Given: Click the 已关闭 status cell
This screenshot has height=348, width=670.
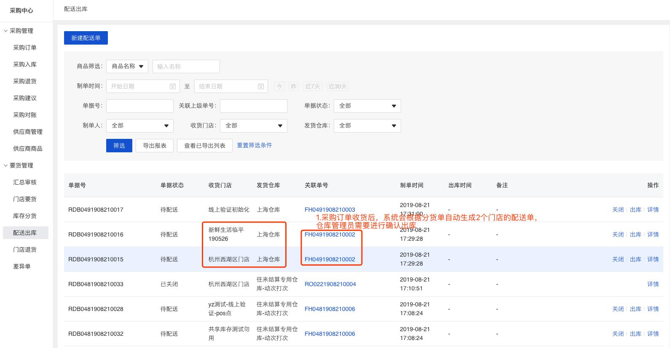Looking at the screenshot, I should coord(169,284).
